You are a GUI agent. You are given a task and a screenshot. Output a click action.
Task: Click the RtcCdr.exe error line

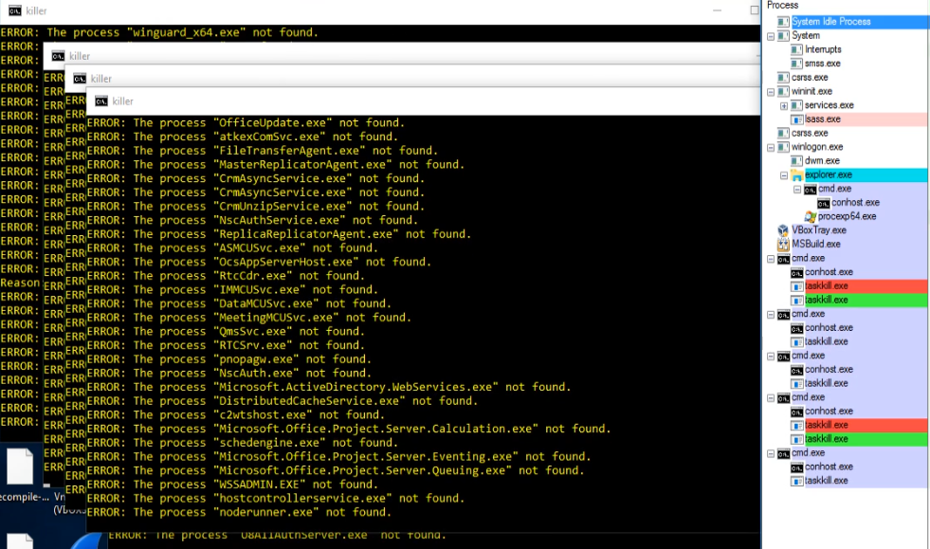(226, 276)
